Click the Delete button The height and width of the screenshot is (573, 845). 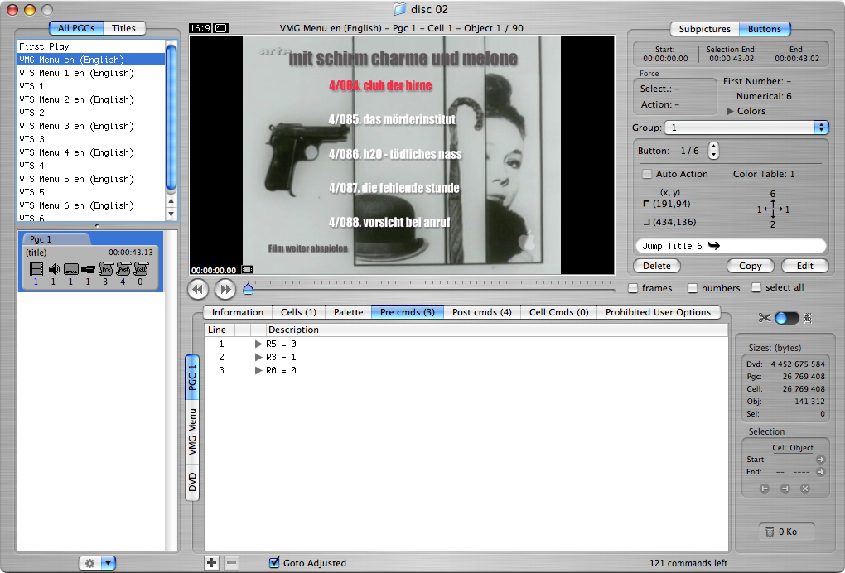(x=656, y=266)
